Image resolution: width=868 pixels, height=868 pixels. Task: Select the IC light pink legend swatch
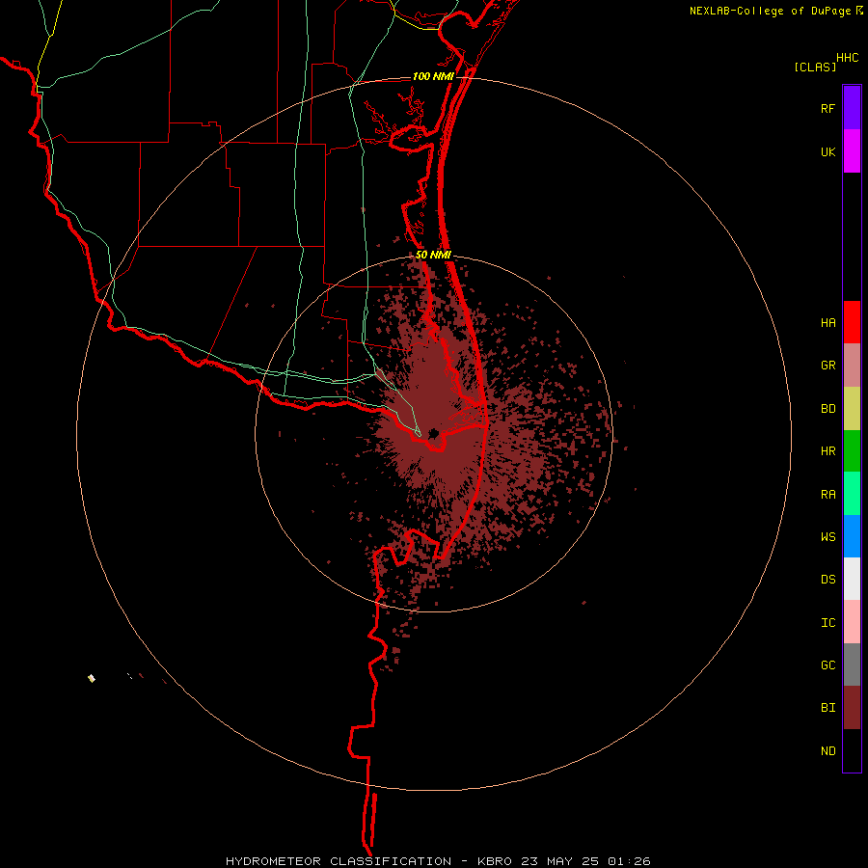click(852, 622)
